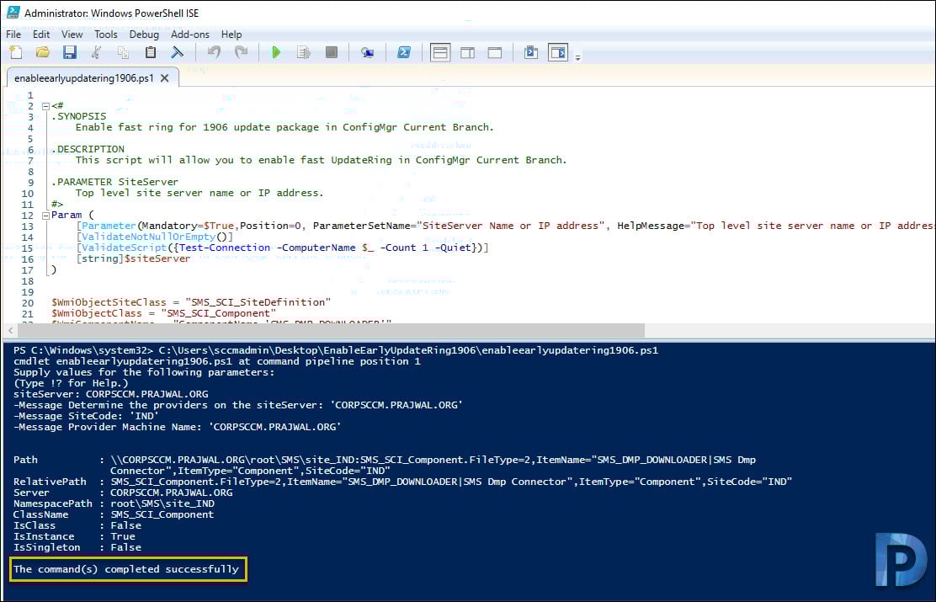Click the "Message SiteCode: 'IND'" console line
Viewport: 936px width, 602px height.
point(86,416)
